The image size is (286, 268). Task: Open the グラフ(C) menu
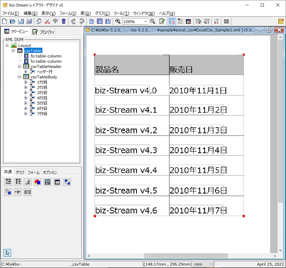102,13
